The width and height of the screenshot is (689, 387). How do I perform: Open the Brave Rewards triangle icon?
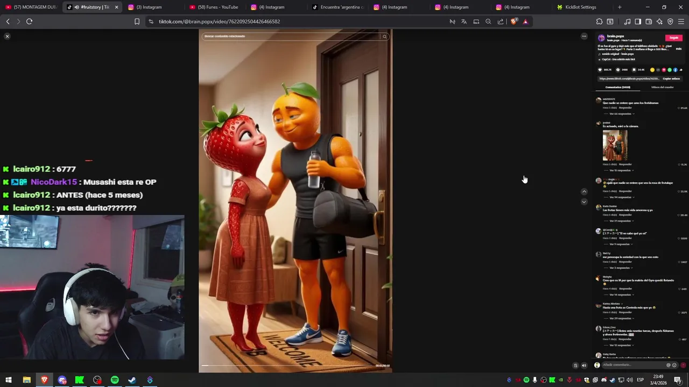click(x=525, y=21)
